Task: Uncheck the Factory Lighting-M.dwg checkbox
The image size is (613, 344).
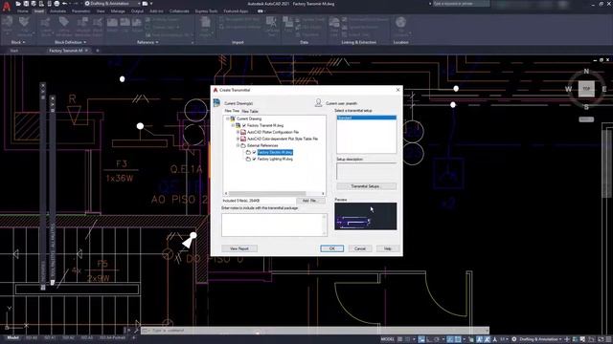Action: [x=254, y=160]
